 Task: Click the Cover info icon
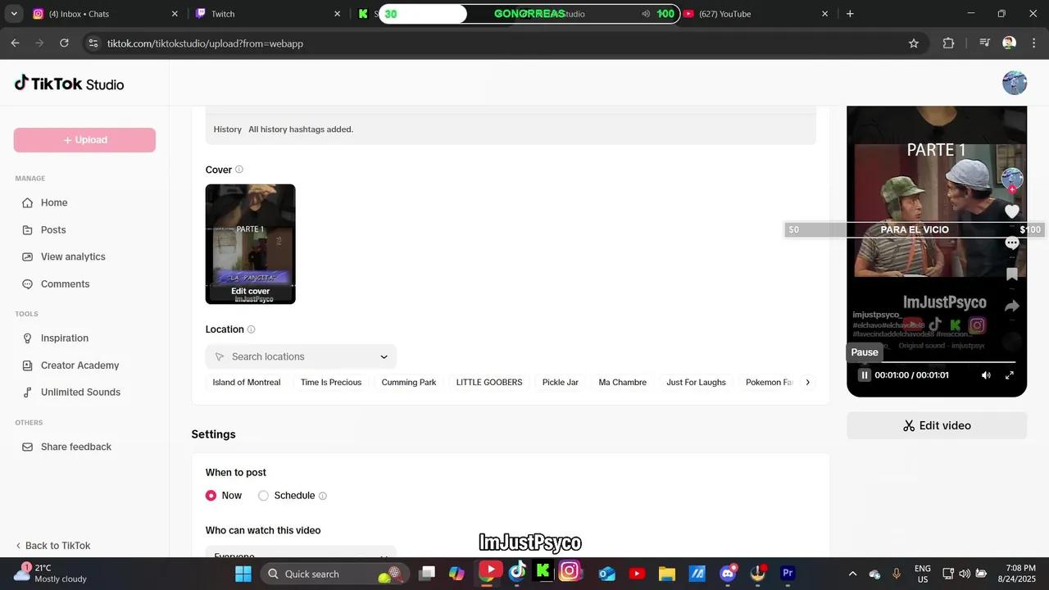pos(239,170)
